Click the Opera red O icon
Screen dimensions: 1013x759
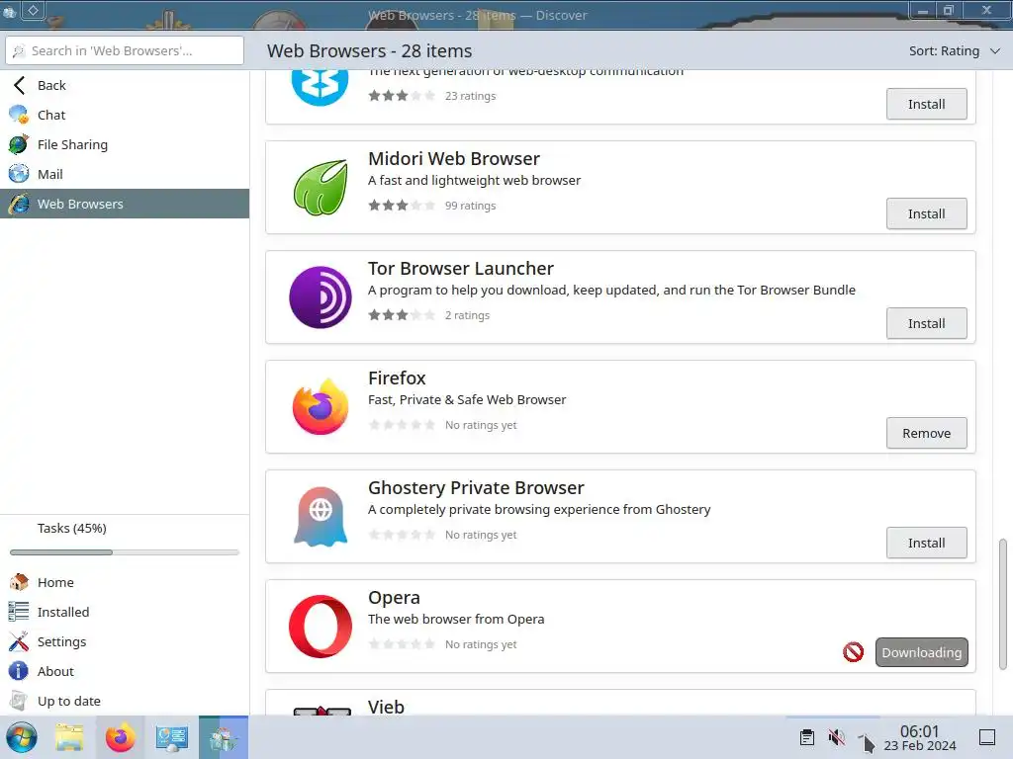click(x=321, y=626)
